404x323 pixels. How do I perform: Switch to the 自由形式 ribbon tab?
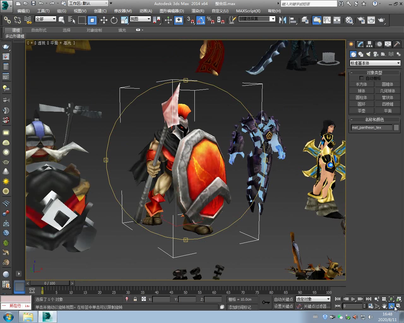pyautogui.click(x=39, y=30)
